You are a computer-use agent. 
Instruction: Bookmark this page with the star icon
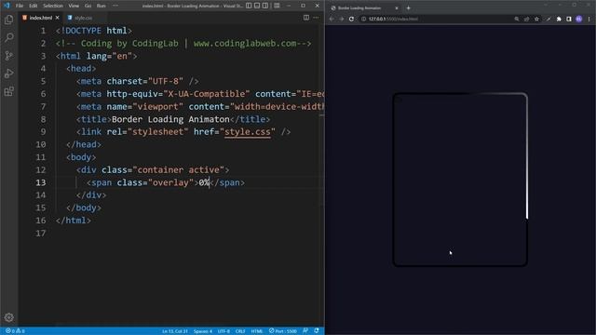[536, 19]
